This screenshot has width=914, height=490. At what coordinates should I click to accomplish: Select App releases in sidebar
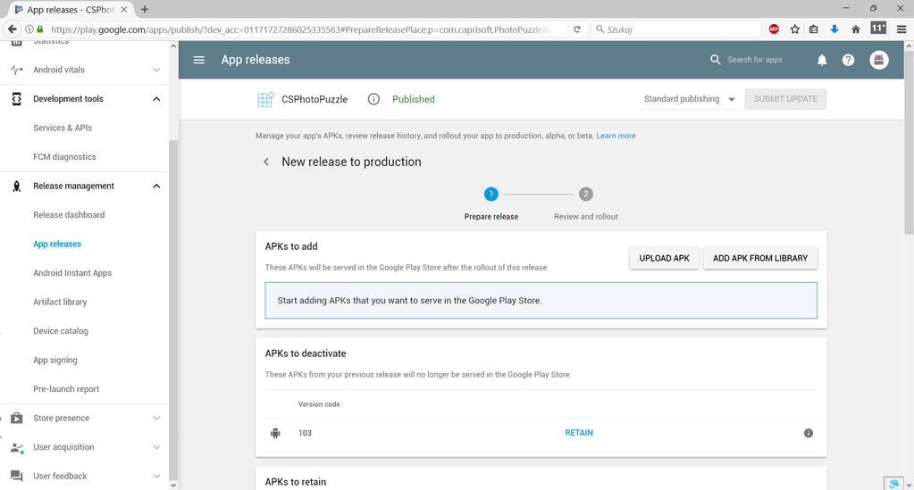pyautogui.click(x=57, y=245)
